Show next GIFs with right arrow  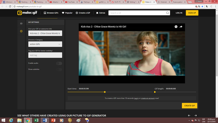point(196,115)
